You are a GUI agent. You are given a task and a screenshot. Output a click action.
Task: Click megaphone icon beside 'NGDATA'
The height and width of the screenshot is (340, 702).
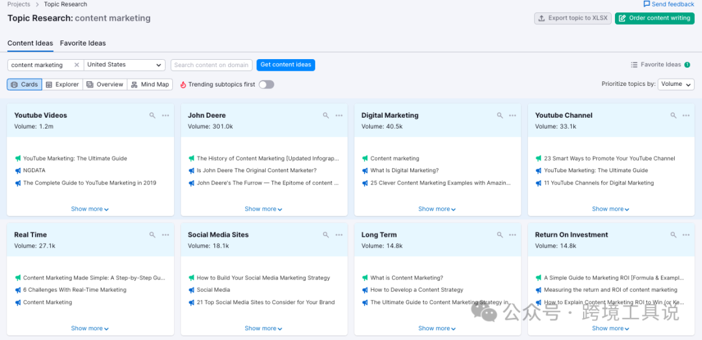(x=18, y=171)
